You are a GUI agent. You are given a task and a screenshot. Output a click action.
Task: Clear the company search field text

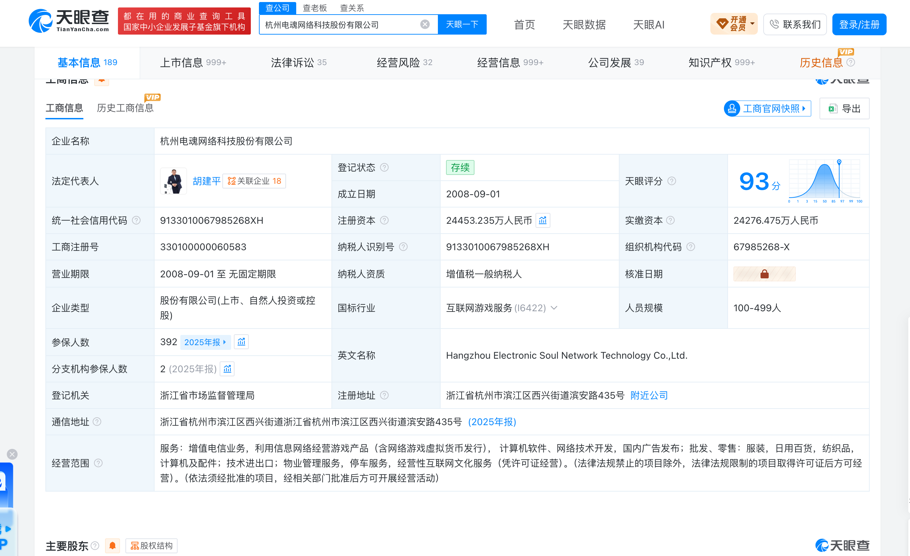coord(425,24)
